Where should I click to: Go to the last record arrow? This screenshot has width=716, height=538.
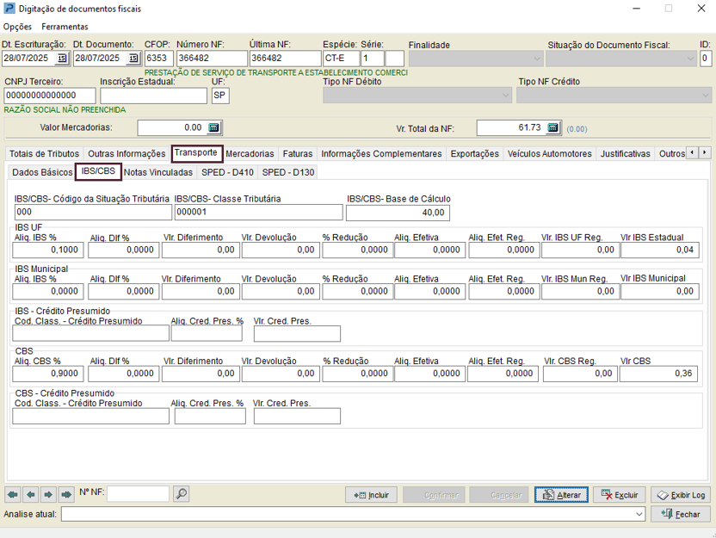click(66, 495)
